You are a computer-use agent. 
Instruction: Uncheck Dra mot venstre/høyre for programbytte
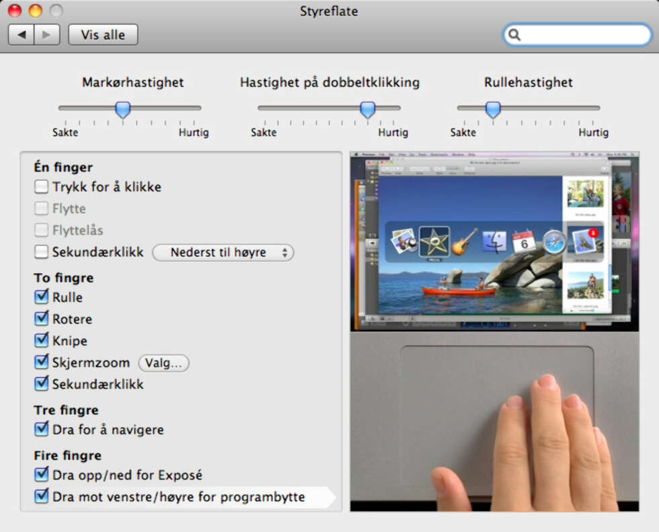(41, 496)
